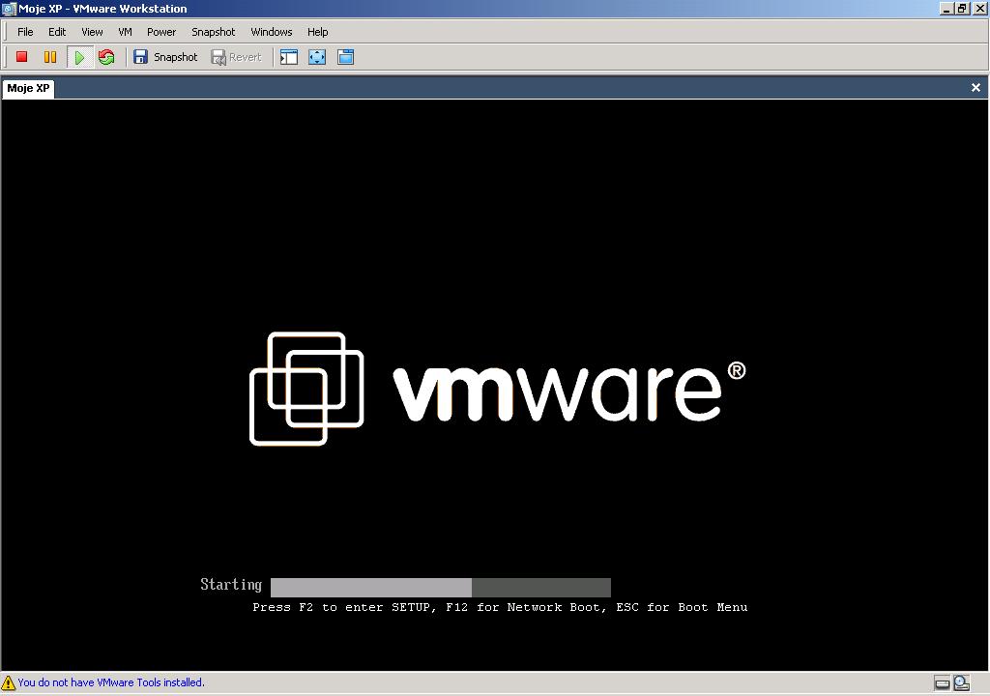Click inside the VM boot screen logo
Viewport: 990px width, 696px height.
498,389
